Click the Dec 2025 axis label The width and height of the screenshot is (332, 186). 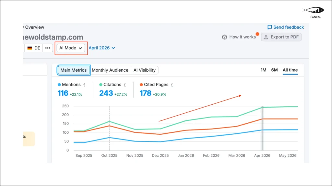tap(160, 156)
